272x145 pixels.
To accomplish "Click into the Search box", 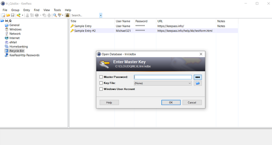I will 85,15.
